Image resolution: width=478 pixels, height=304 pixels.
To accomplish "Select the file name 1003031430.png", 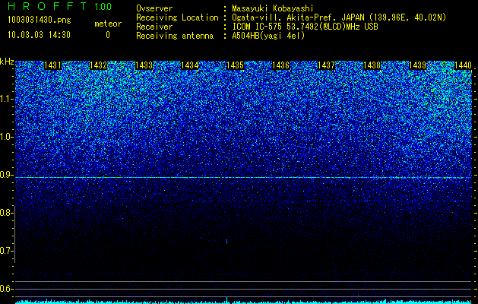I will click(40, 21).
